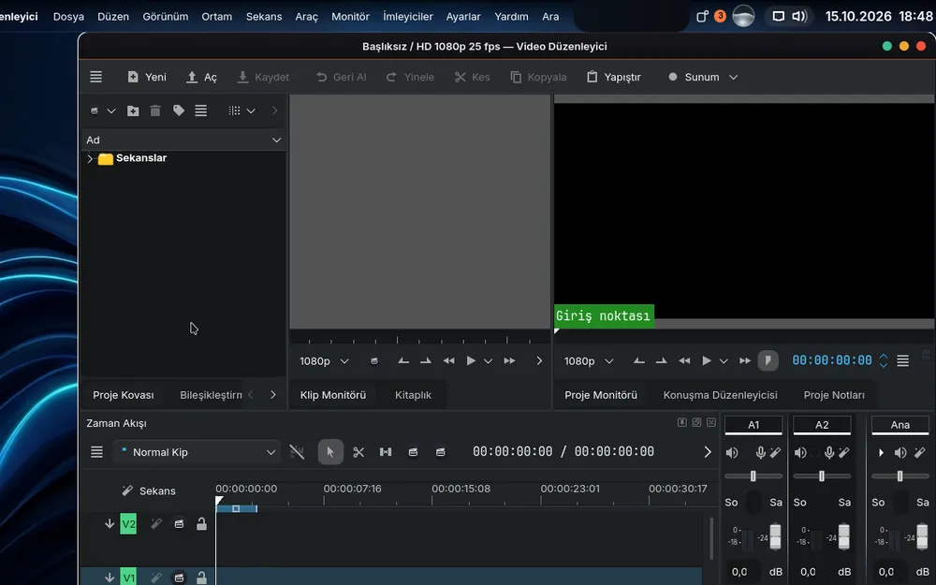The image size is (936, 585).
Task: Expand the Ana master mixer side arrow
Action: 881,452
